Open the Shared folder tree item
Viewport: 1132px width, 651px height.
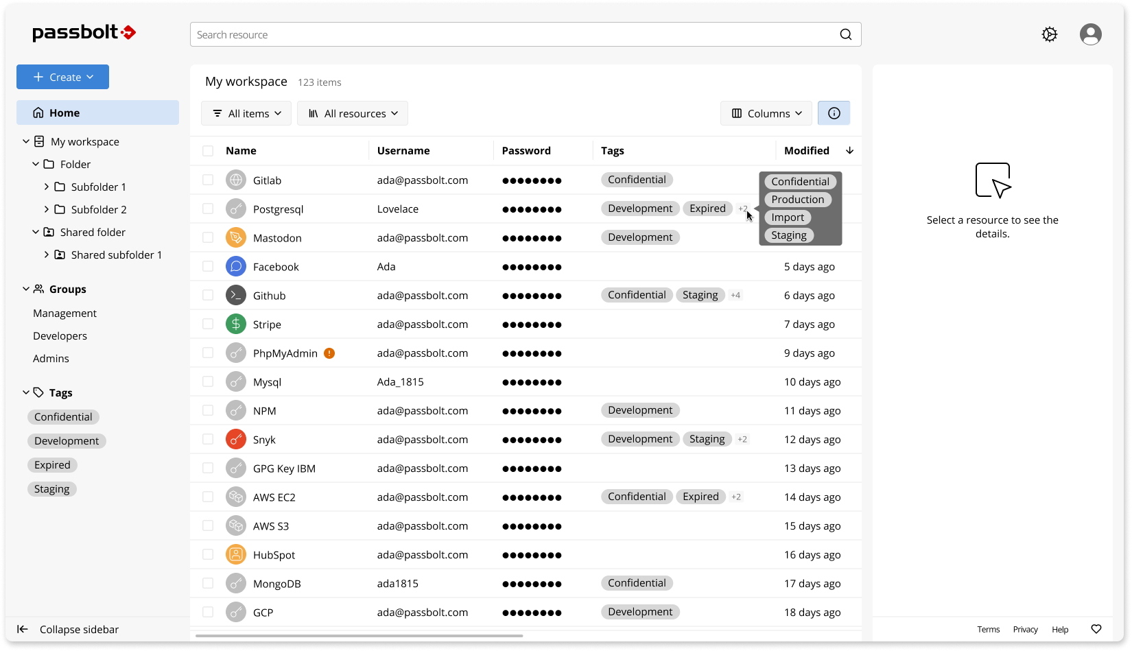93,232
